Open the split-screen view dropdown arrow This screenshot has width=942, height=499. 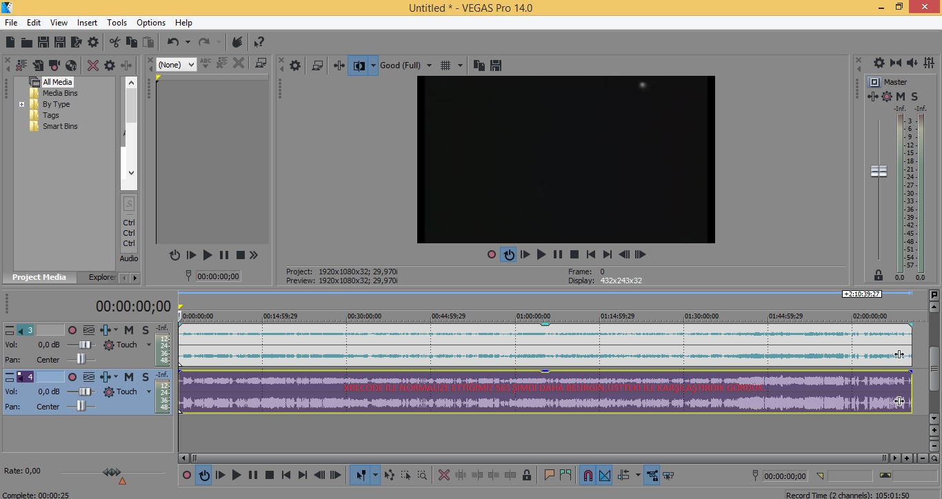coord(373,65)
